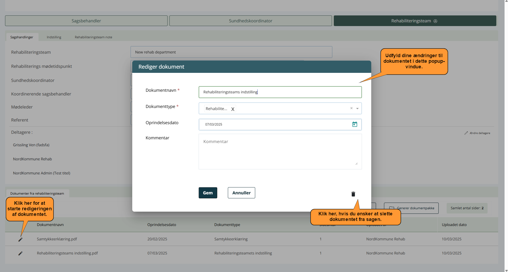Expand the Dokumenttype dropdown arrow
This screenshot has height=272, width=508.
click(357, 108)
